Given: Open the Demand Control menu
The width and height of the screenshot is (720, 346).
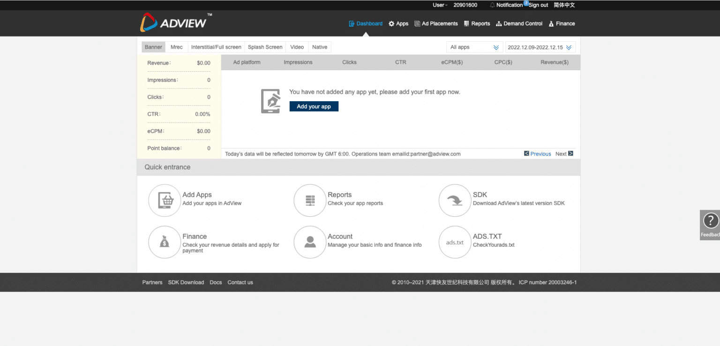Looking at the screenshot, I should click(519, 24).
